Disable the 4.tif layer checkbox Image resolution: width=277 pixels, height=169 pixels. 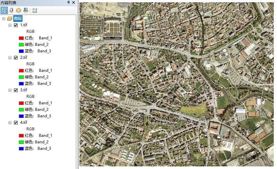click(x=16, y=123)
